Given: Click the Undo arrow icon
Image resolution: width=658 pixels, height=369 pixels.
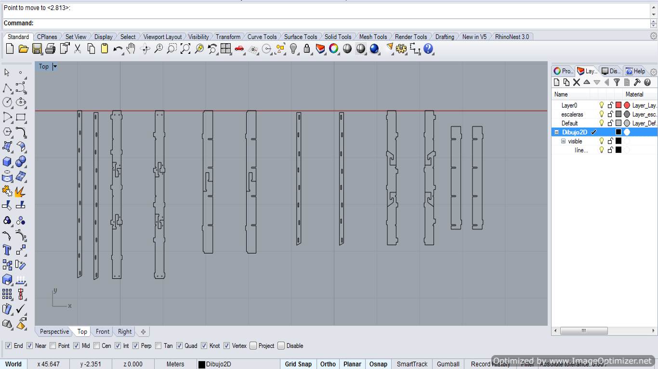Looking at the screenshot, I should [118, 49].
